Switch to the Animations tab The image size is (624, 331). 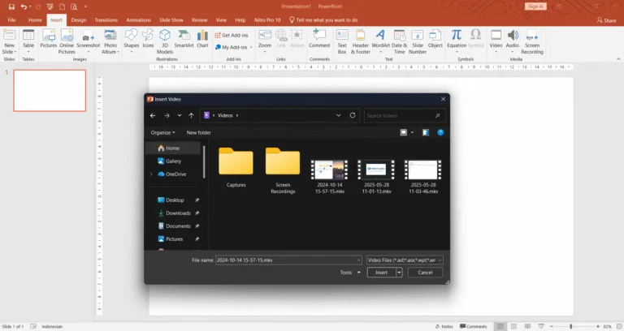[x=138, y=19]
